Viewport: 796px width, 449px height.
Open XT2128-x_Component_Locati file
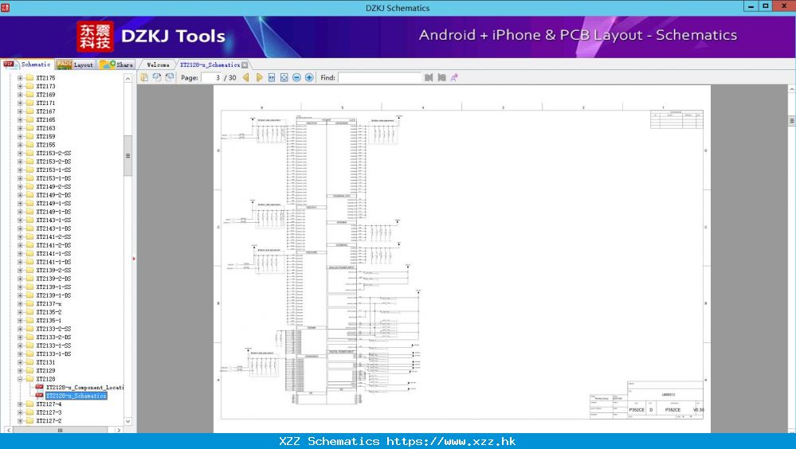tap(84, 388)
